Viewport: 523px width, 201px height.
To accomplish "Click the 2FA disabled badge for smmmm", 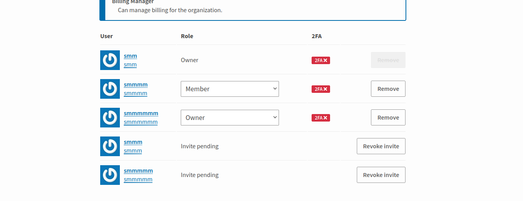I will 321,89.
